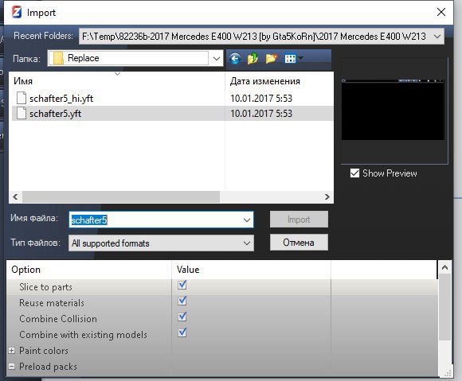Select Combine with existing models label
Screen dimensions: 462x381
pos(83,335)
